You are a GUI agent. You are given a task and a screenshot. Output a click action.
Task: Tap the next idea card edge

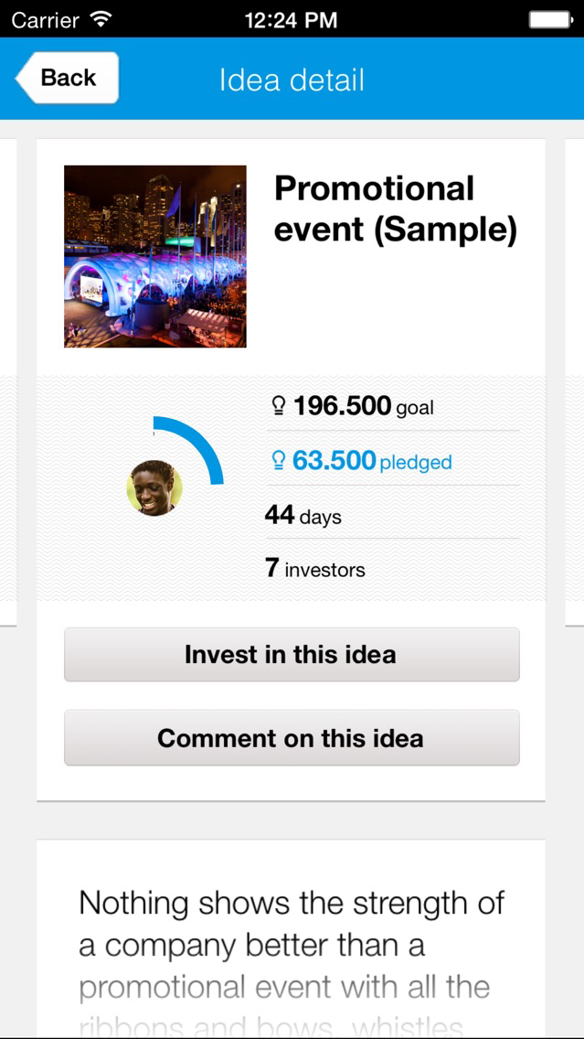pos(575,382)
